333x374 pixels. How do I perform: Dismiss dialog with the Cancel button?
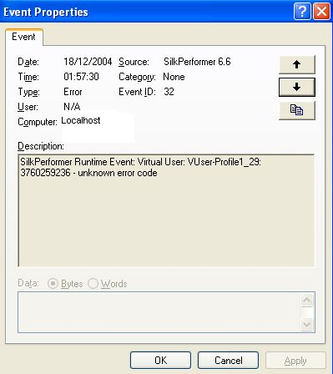point(228,361)
